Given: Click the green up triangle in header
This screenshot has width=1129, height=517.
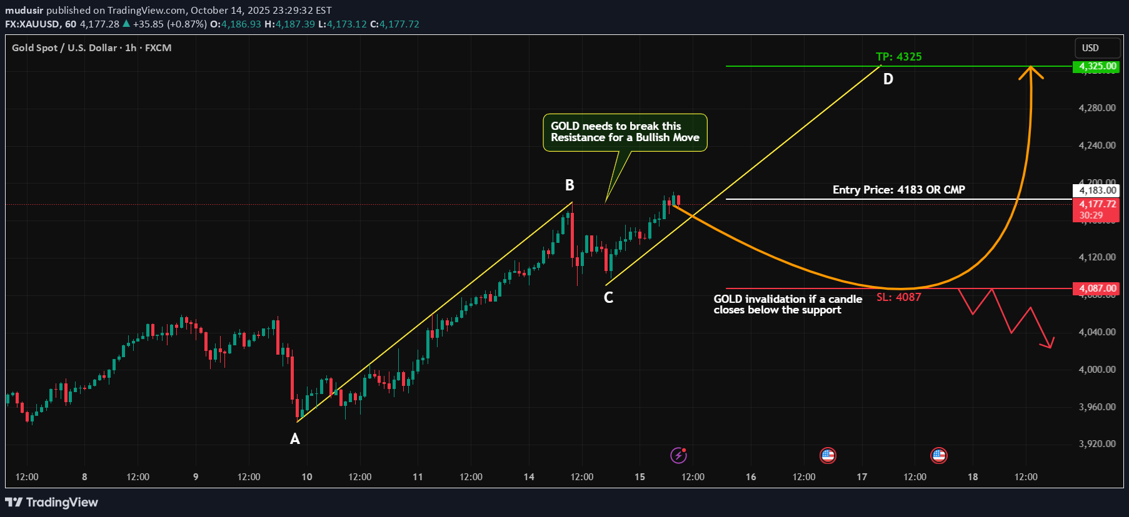Looking at the screenshot, I should coord(126,24).
